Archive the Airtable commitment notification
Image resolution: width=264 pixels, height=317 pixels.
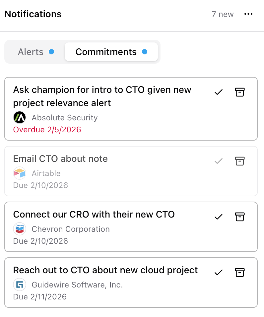click(x=239, y=161)
